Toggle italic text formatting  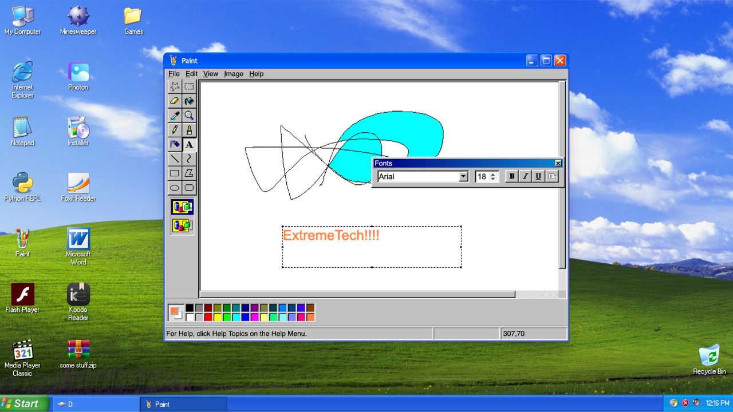[525, 176]
